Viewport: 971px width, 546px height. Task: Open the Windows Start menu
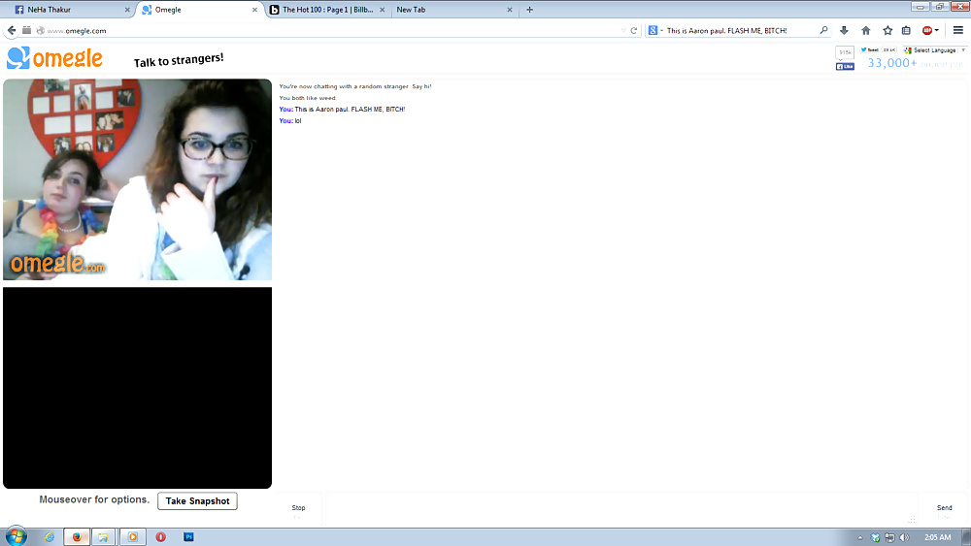point(17,536)
